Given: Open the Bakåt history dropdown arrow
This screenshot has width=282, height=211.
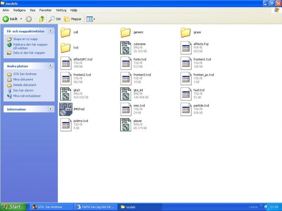Looking at the screenshot, I should [22, 19].
